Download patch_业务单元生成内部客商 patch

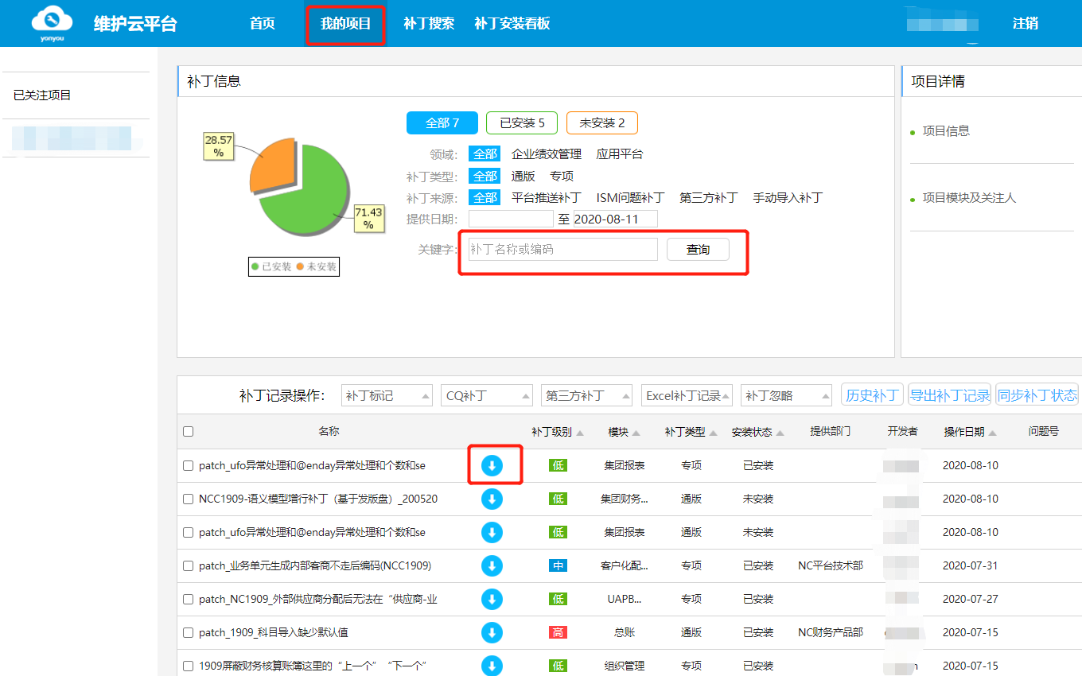point(492,565)
